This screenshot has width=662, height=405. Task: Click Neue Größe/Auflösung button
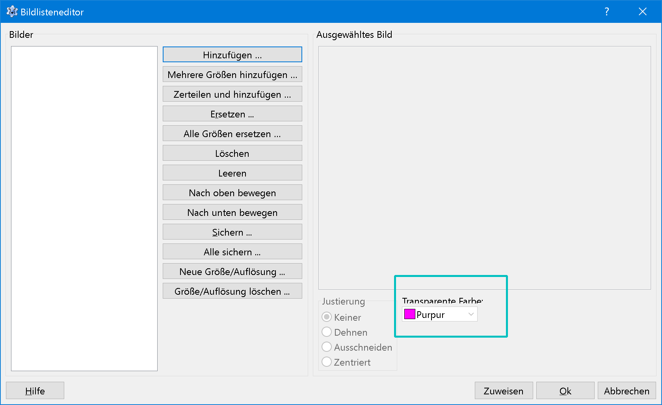click(x=232, y=271)
